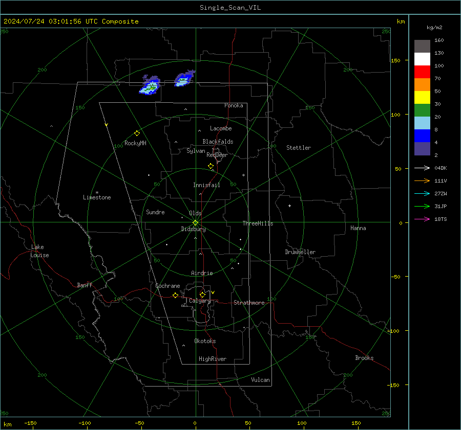Click the yellow diamond marker above Calgary label

click(202, 295)
